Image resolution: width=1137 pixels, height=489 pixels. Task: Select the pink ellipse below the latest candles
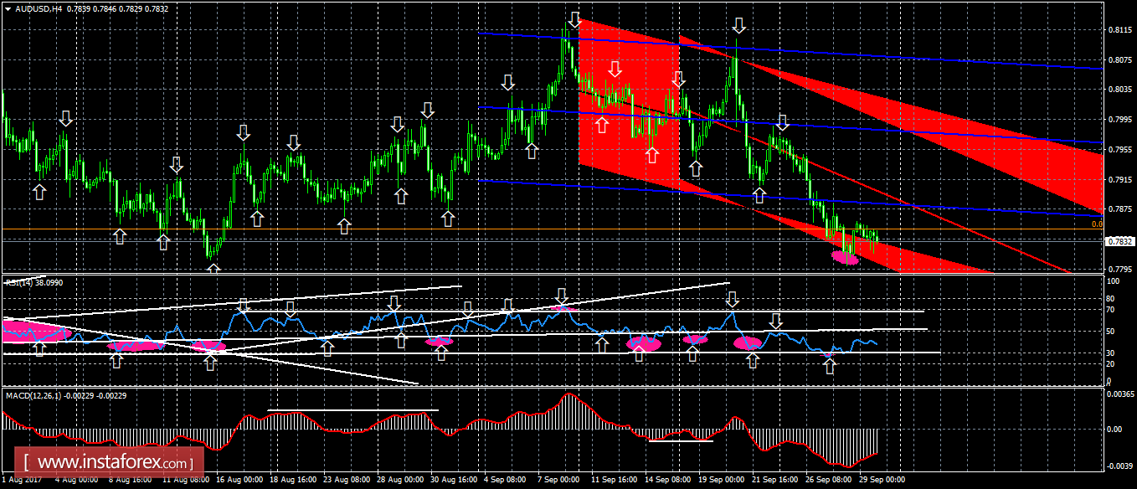pyautogui.click(x=845, y=258)
